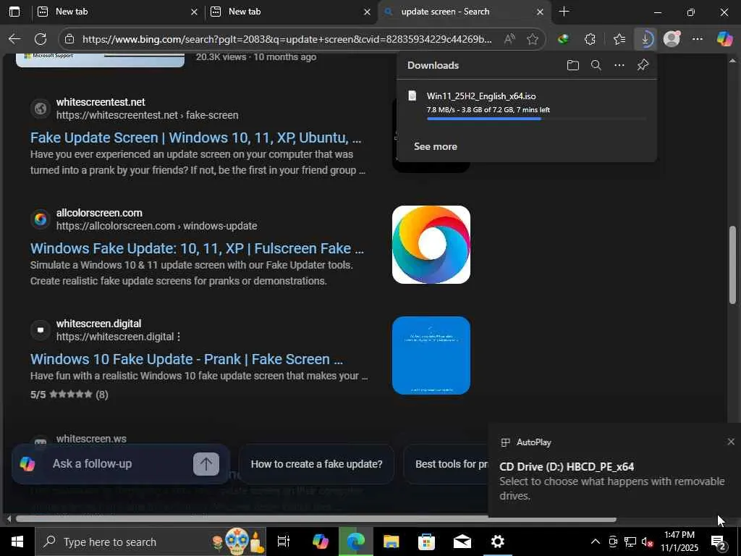741x556 pixels.
Task: Click Best tools suggestion chip
Action: tap(446, 464)
